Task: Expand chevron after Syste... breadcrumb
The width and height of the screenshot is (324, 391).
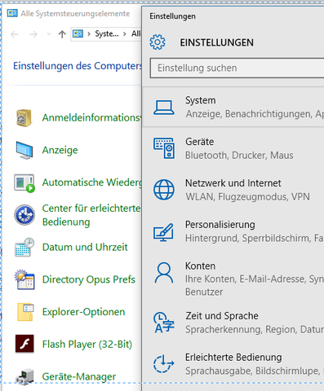Action: tap(125, 34)
